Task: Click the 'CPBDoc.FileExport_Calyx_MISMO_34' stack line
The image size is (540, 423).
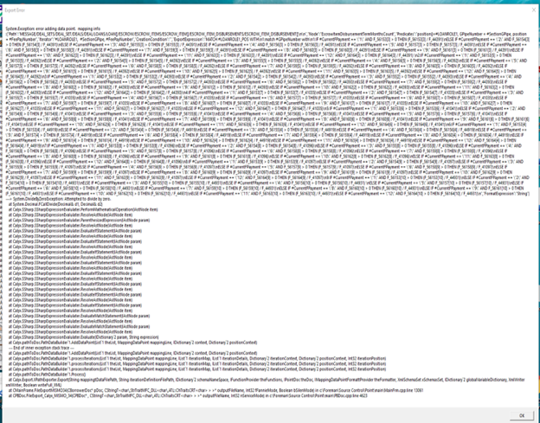Action: (x=188, y=396)
